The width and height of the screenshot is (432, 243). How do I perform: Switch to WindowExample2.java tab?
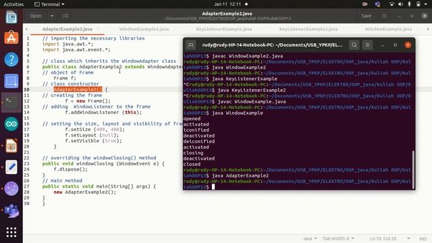[x=144, y=29]
